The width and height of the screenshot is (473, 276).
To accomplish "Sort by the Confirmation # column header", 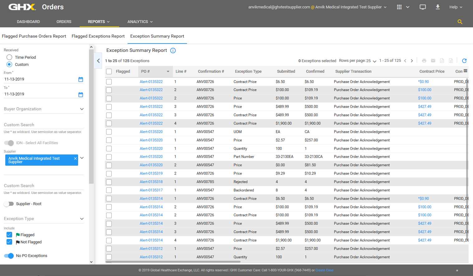I will click(211, 71).
